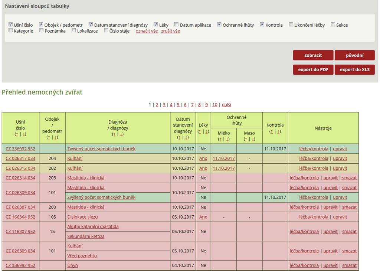Sort Datum stanovení diagnózy descending arrow
380x271 pixels.
(x=186, y=137)
